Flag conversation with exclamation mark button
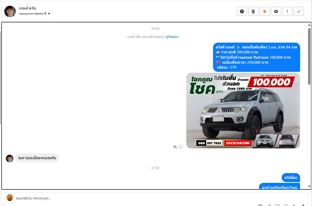 pyautogui.click(x=287, y=11)
